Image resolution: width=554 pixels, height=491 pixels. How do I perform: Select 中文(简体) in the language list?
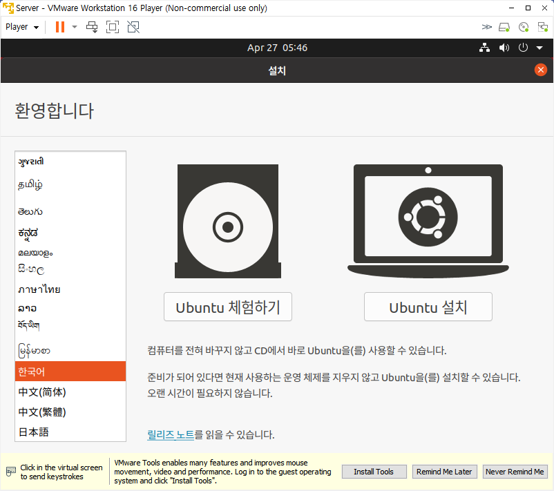tap(70, 392)
